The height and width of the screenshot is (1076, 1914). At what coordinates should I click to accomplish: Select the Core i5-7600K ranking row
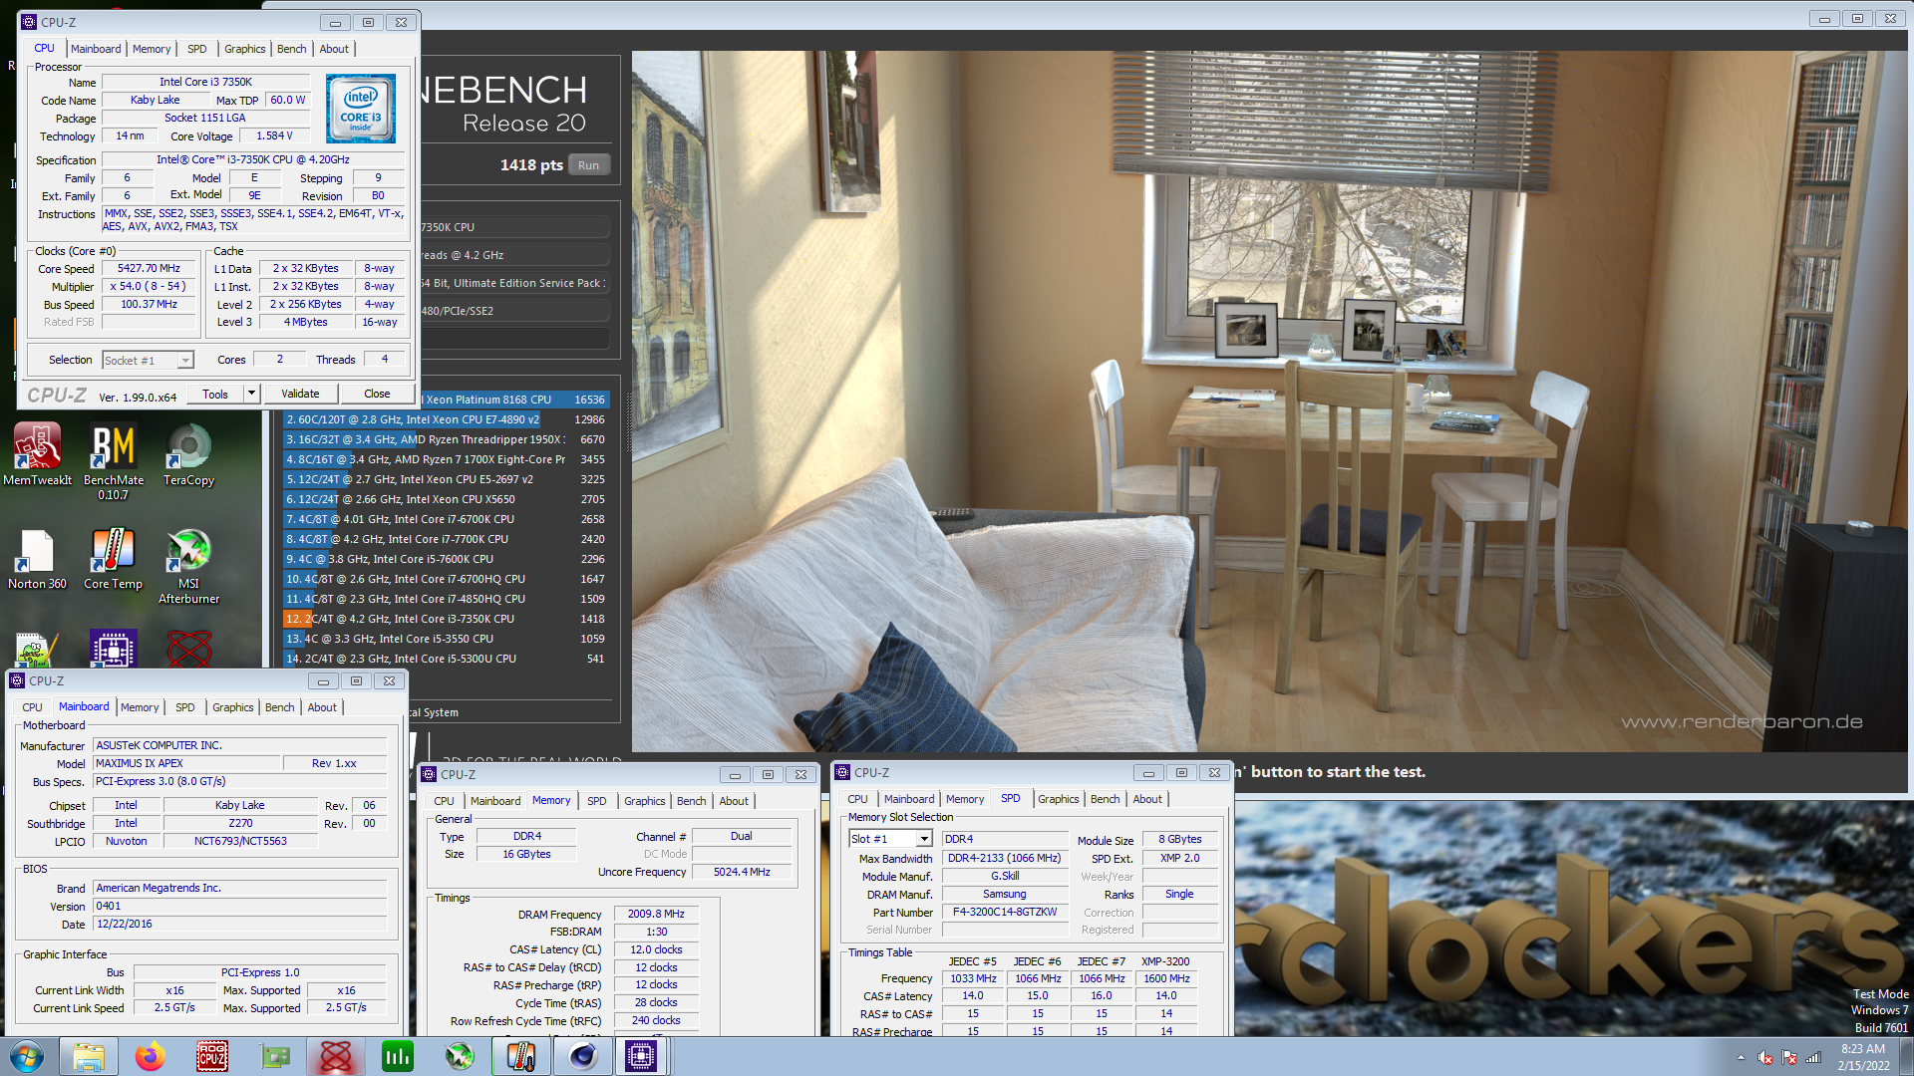(446, 559)
